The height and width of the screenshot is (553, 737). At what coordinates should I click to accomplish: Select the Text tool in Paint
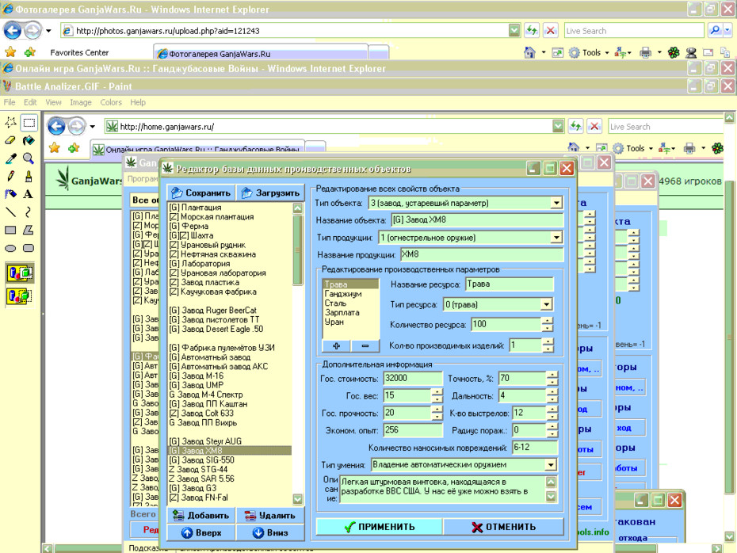click(x=29, y=194)
